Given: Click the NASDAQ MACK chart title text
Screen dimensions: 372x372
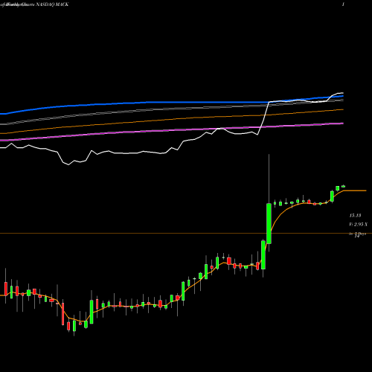Looking at the screenshot, I should pos(52,4).
